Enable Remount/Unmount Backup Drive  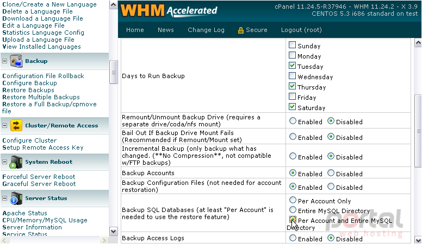coord(293,121)
